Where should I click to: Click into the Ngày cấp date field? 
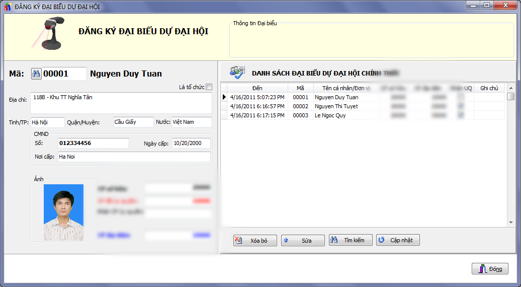[x=191, y=143]
